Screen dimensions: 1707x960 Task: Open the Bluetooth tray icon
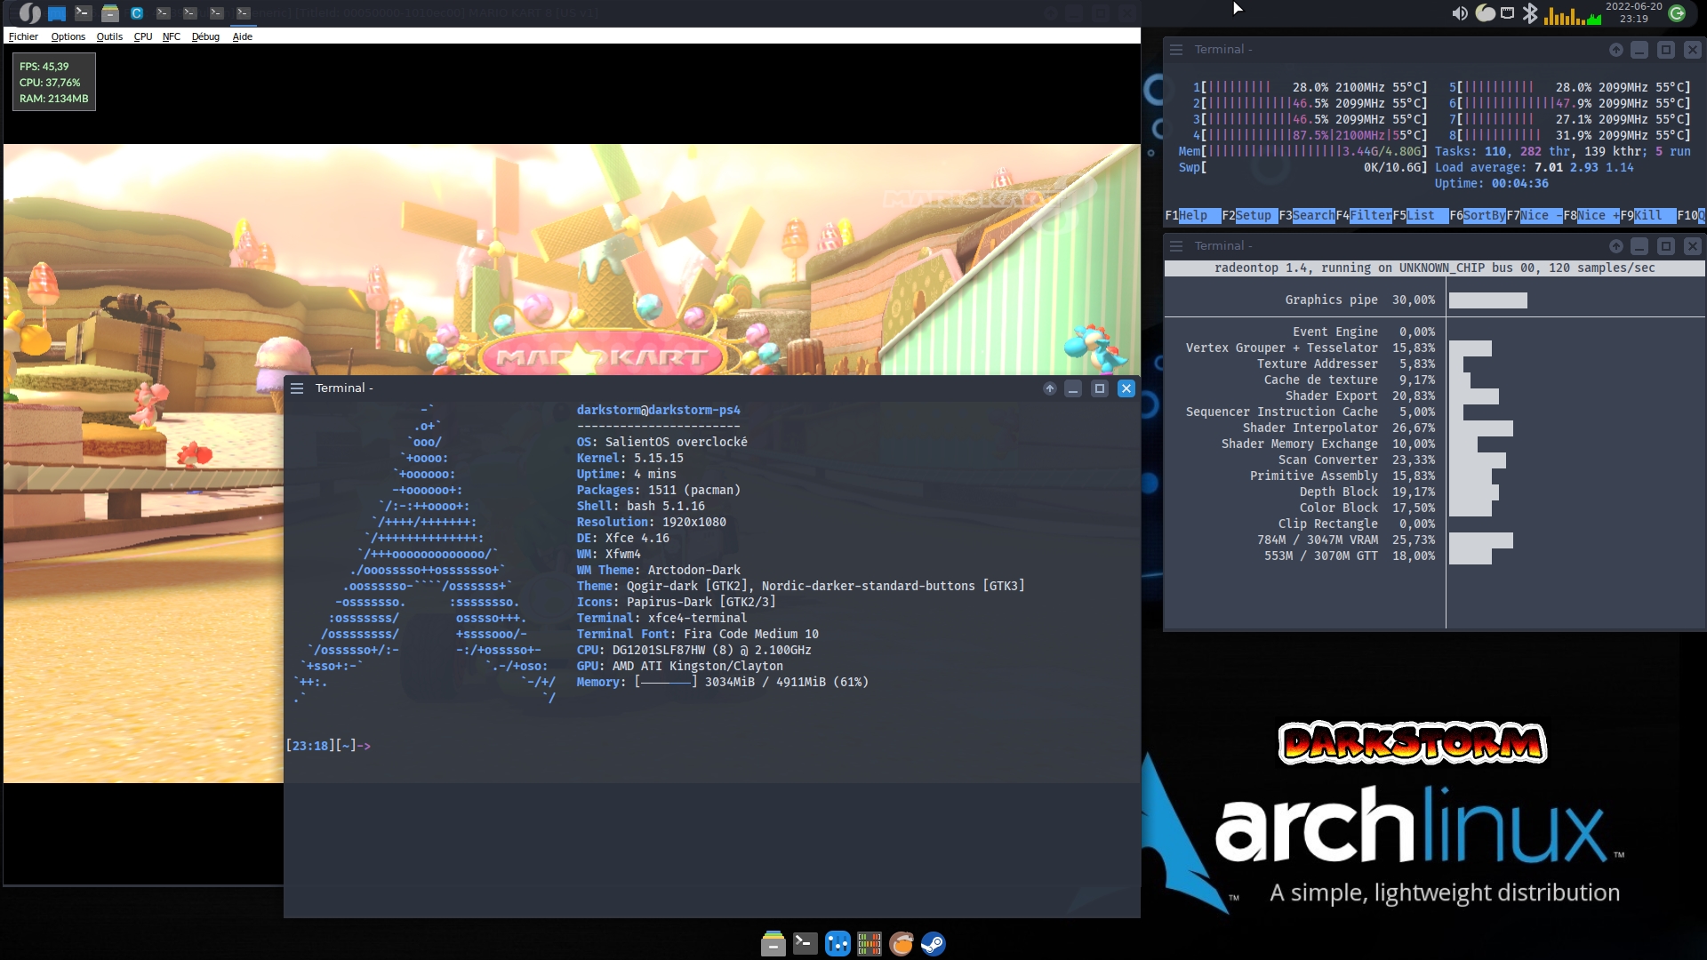pos(1530,13)
